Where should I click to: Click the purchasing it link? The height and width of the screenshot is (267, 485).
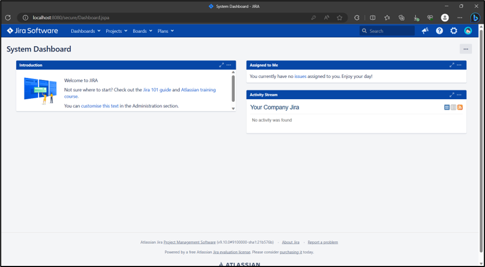291,252
